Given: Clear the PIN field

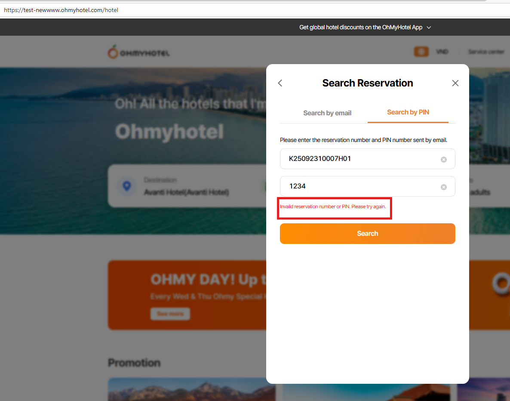Looking at the screenshot, I should tap(444, 187).
